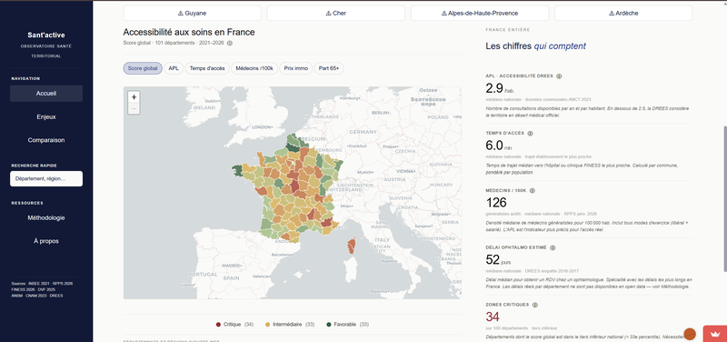Open info icon next to 2021–2026 subtitle
The height and width of the screenshot is (342, 727).
[x=230, y=43]
